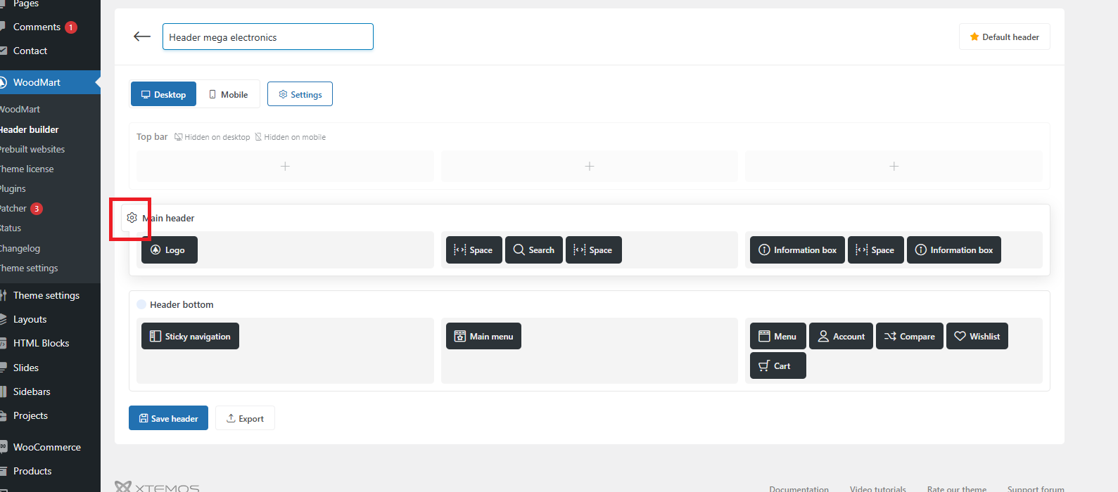Select the Wishlist element

pyautogui.click(x=977, y=336)
